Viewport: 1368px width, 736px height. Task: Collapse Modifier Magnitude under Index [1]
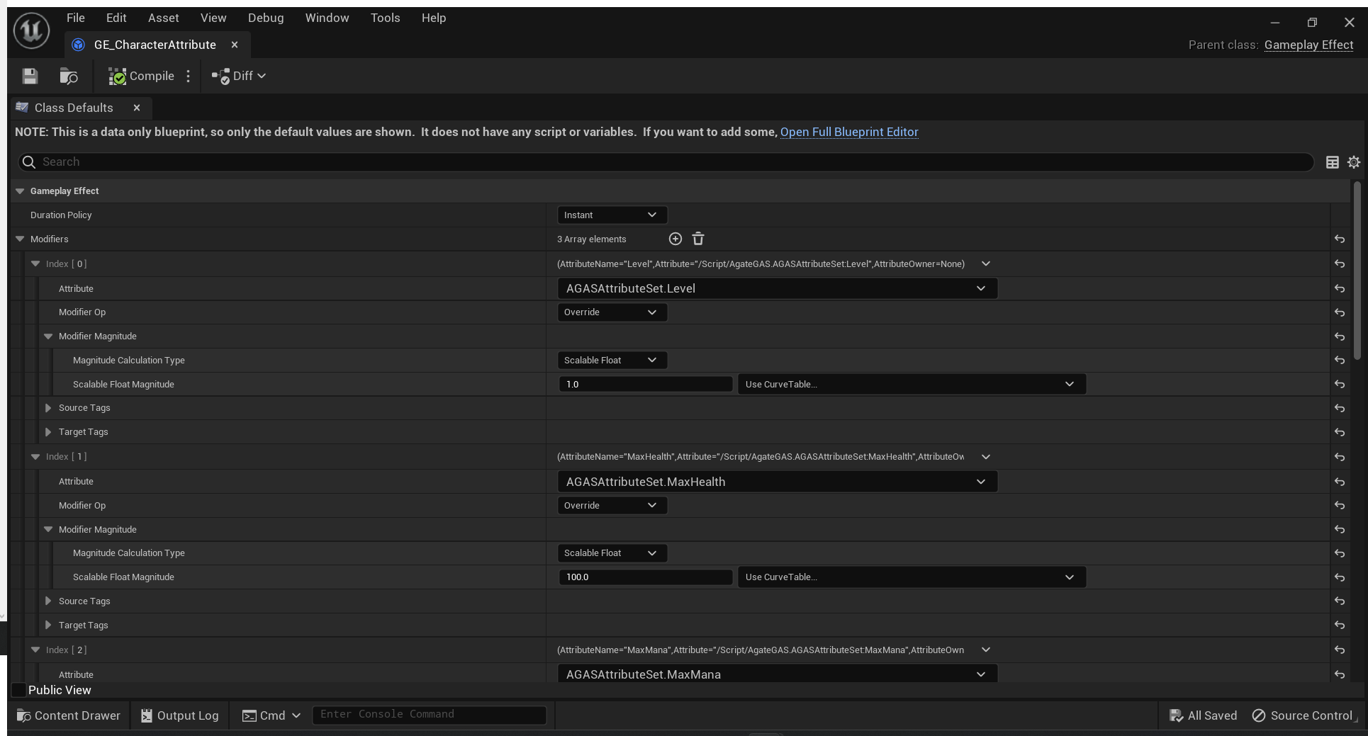point(48,529)
